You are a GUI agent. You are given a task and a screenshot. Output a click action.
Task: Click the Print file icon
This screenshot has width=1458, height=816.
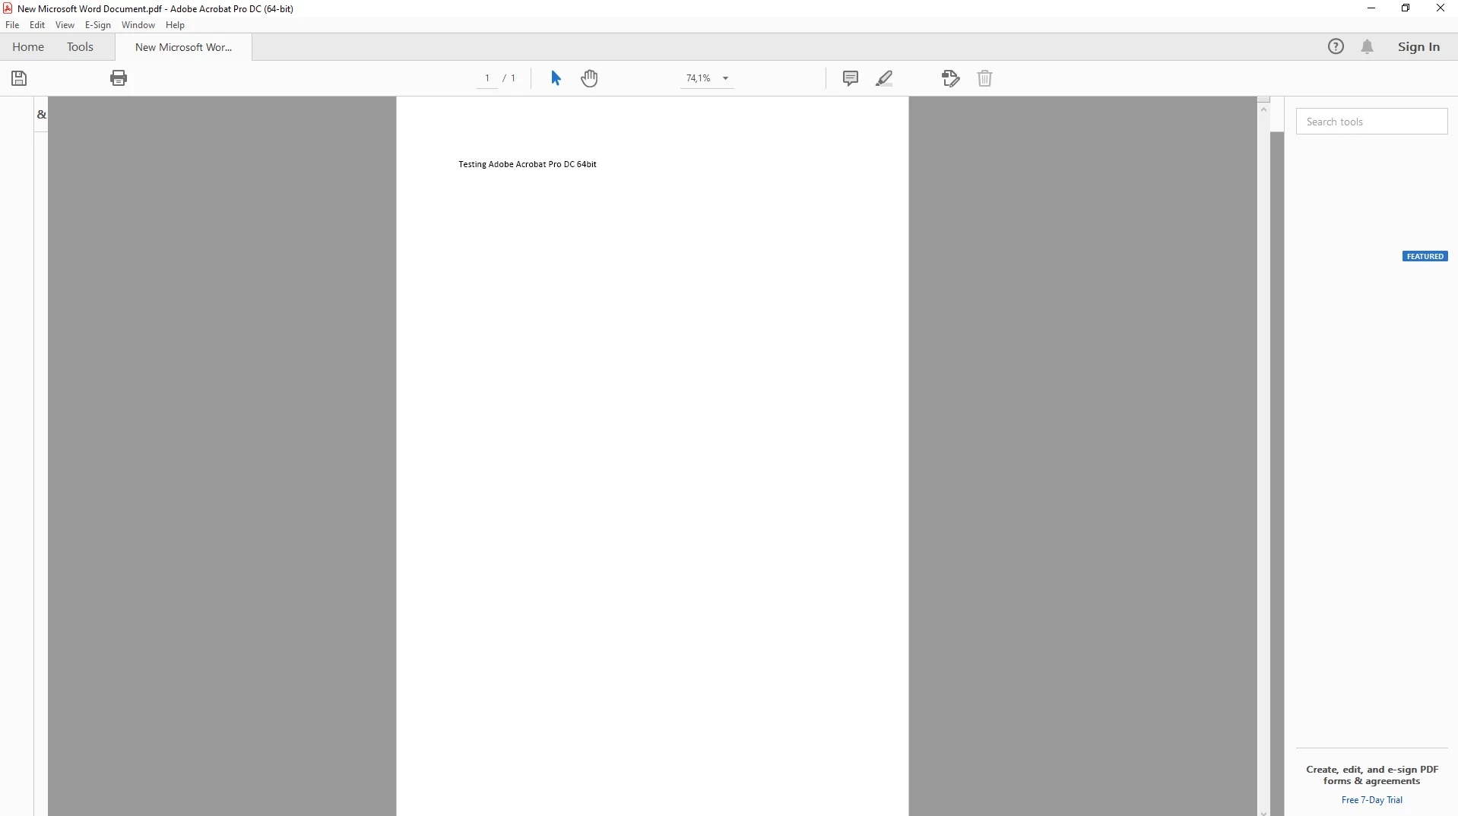tap(119, 78)
